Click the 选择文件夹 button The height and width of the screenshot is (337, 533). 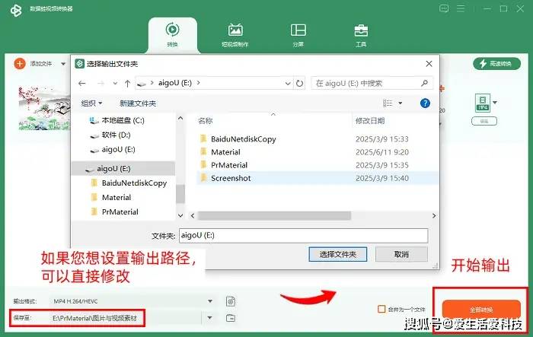click(339, 253)
